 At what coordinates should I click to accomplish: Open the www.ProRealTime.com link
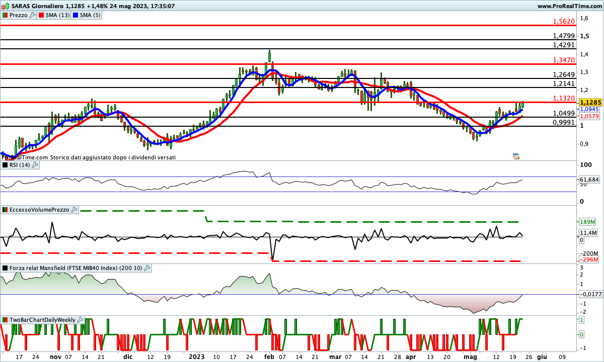(x=569, y=6)
